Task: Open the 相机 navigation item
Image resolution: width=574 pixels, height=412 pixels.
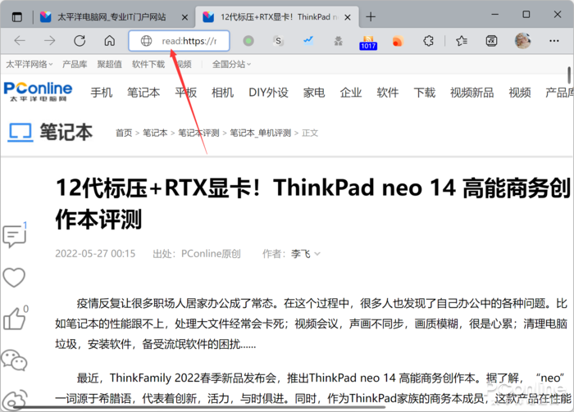Action: tap(222, 93)
